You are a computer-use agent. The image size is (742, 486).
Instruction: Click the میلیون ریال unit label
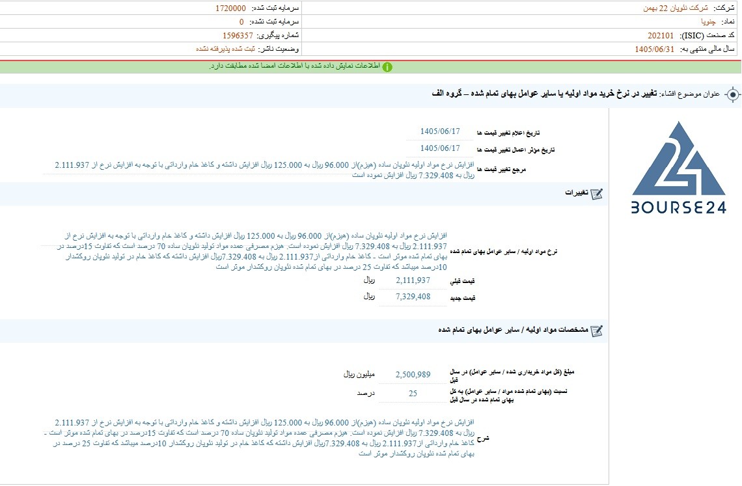(x=359, y=374)
